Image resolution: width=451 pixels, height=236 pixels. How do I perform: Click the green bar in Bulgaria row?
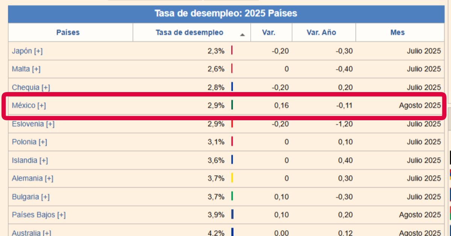[x=232, y=196]
